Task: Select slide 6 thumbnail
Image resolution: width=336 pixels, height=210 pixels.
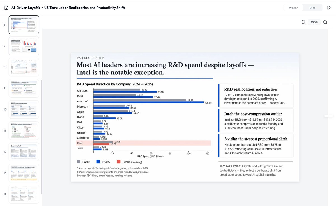Action: tap(24, 25)
